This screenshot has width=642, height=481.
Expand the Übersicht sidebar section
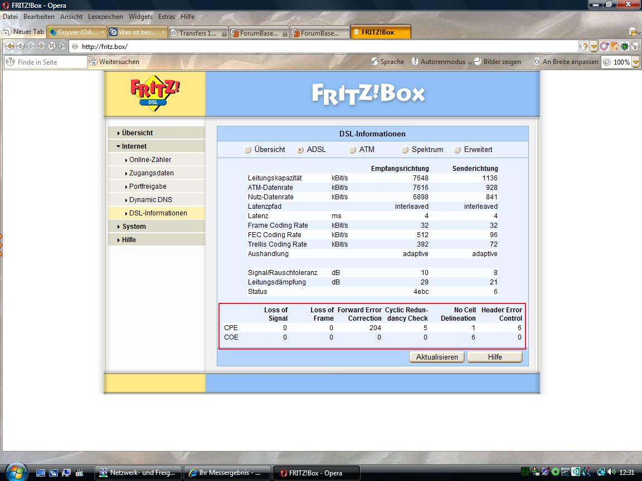[x=157, y=133]
